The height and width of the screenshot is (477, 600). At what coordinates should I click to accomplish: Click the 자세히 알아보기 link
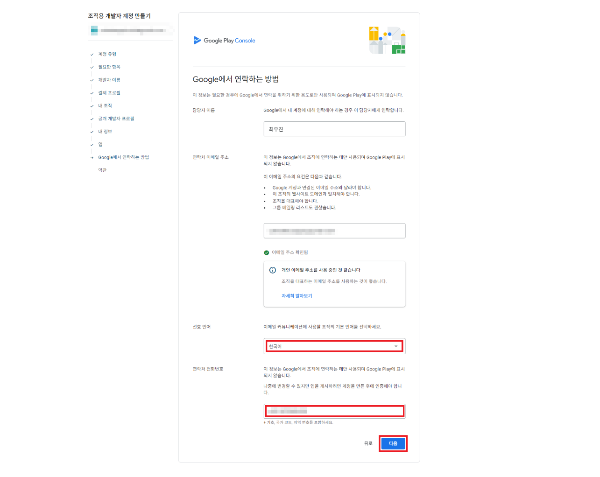[297, 296]
